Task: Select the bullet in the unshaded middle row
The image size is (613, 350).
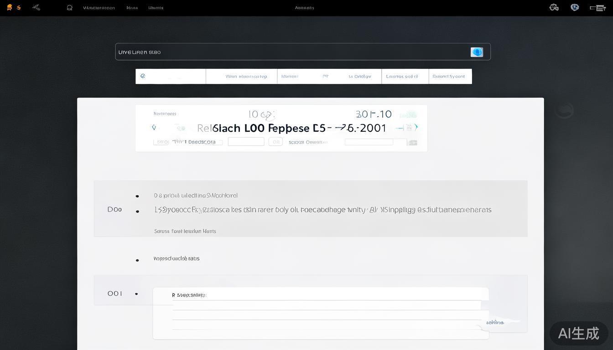Action: click(137, 260)
